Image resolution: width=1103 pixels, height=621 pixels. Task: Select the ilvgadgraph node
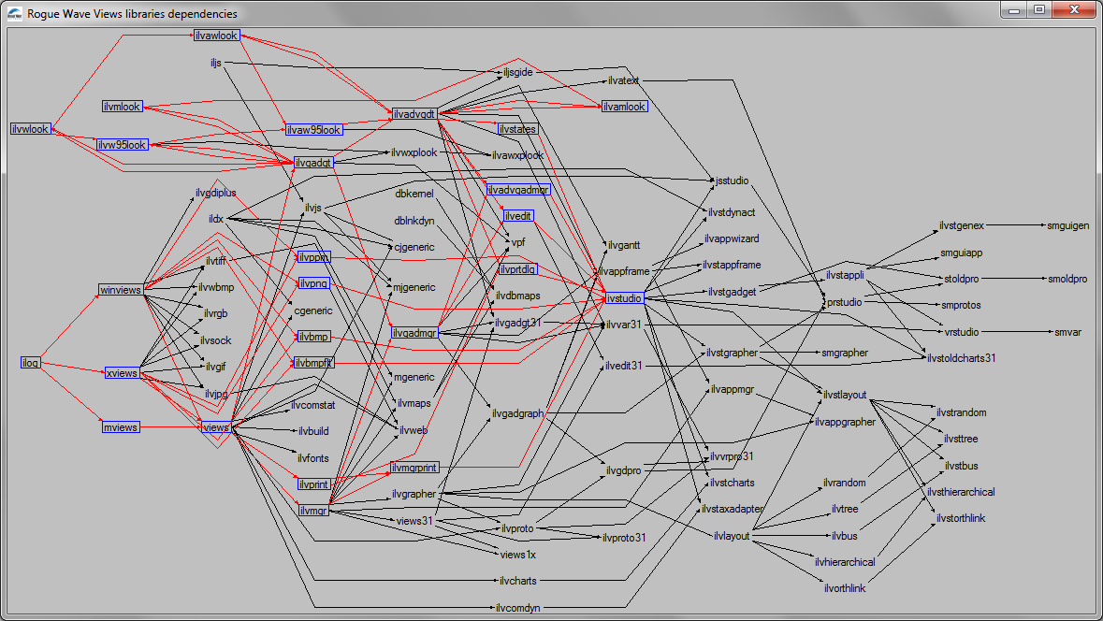[517, 413]
